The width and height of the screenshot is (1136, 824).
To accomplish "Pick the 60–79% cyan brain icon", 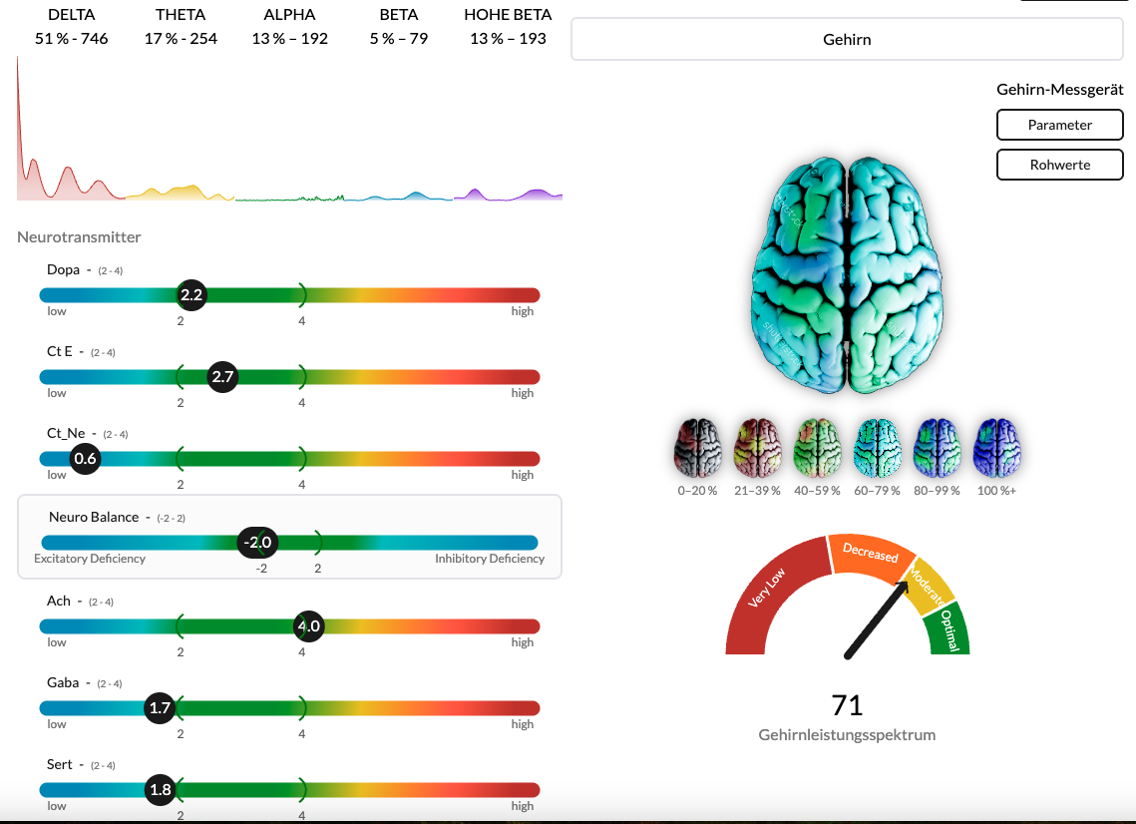I will (878, 446).
